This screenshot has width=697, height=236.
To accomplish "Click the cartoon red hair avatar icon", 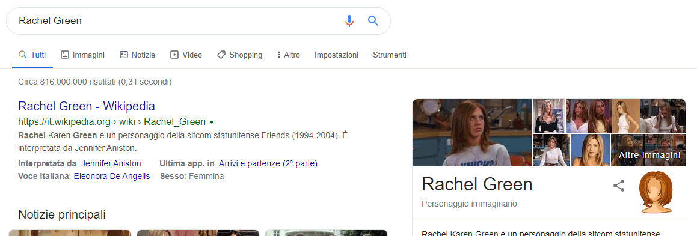I will 656,192.
